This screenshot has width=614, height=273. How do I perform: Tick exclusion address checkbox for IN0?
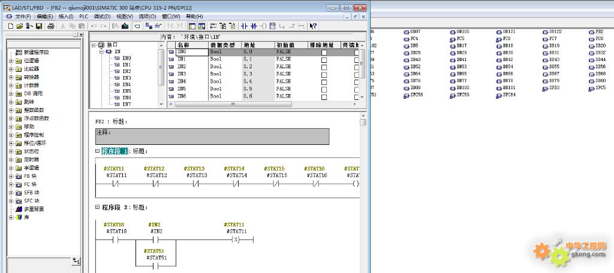(x=324, y=53)
